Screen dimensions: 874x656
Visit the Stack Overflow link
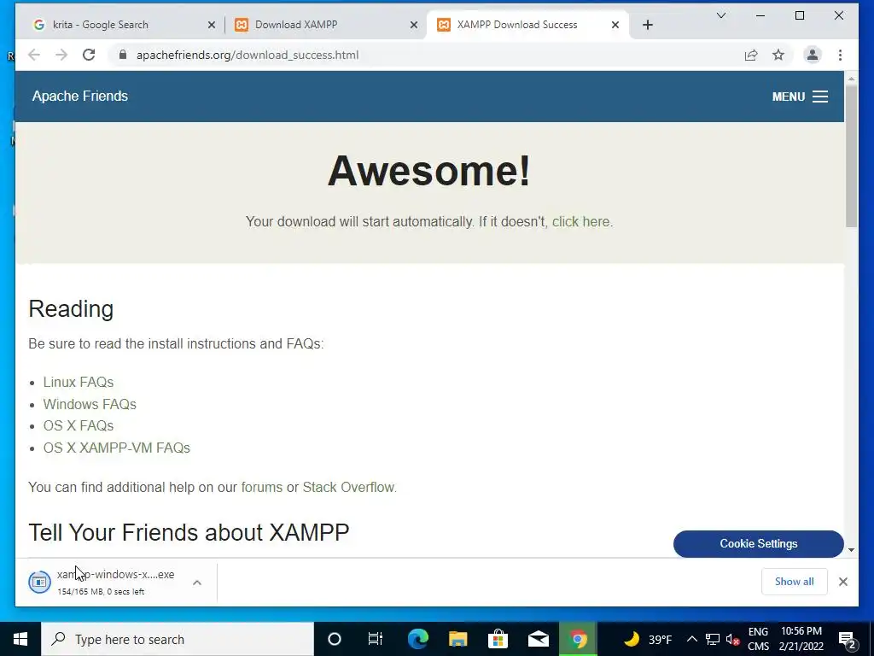(x=348, y=487)
